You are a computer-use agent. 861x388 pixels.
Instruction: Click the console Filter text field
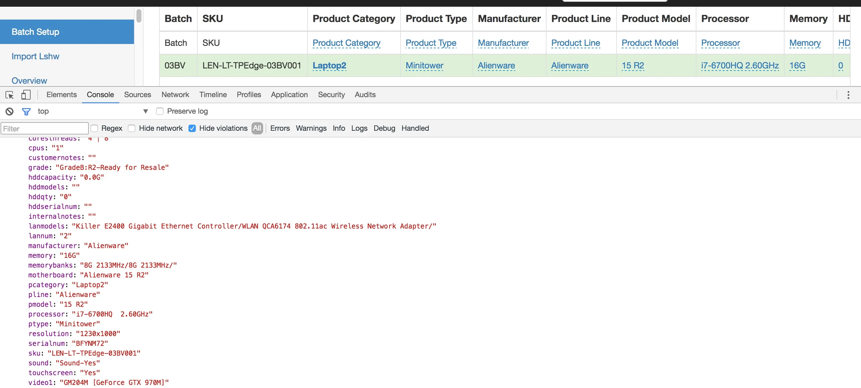tap(44, 129)
